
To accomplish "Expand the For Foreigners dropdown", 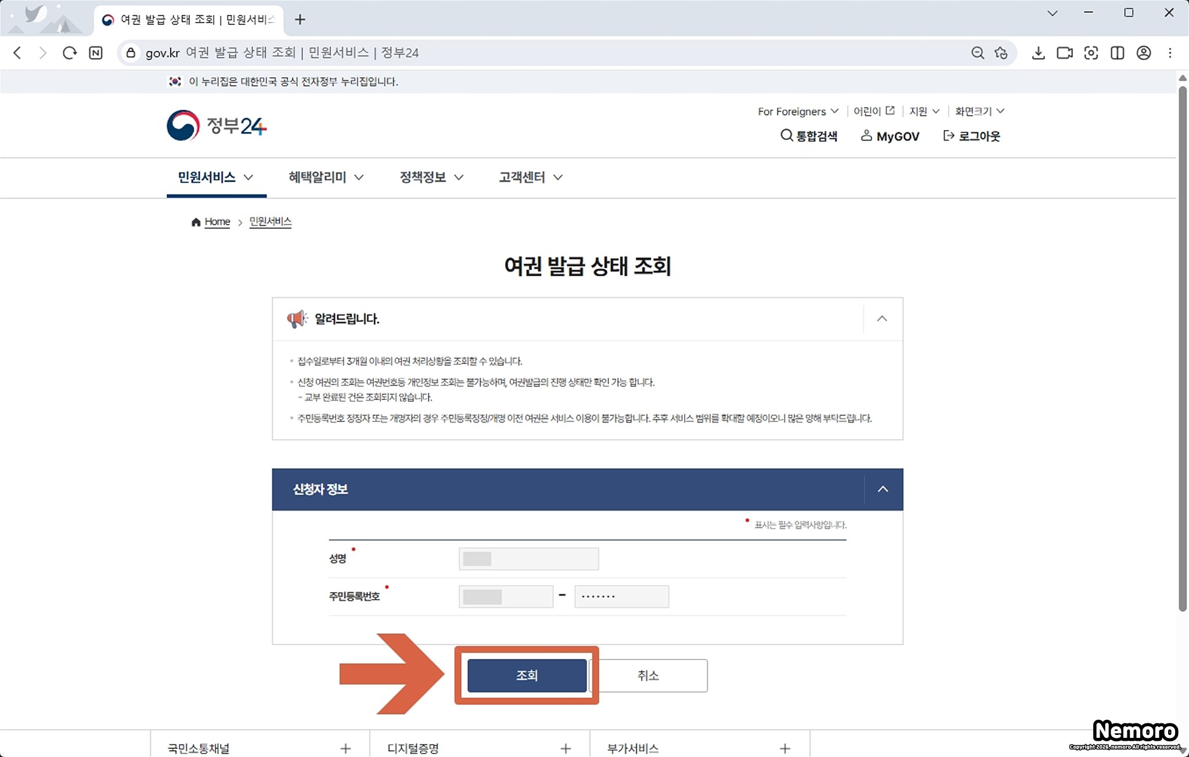I will point(798,111).
